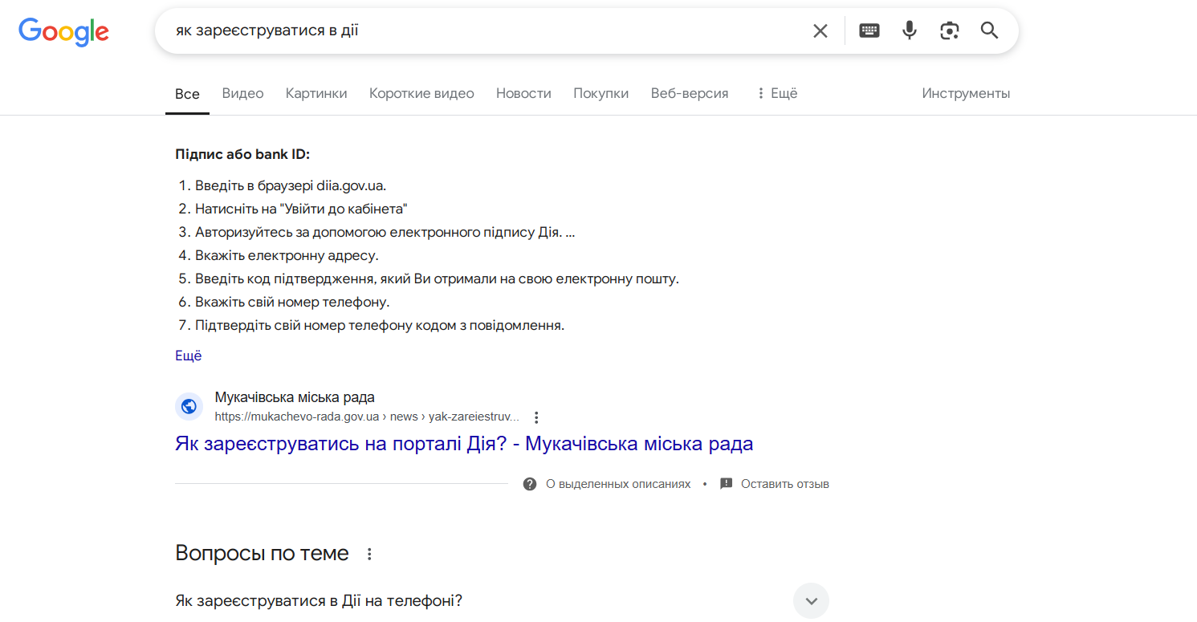Viewport: 1197px width, 622px height.
Task: Go to the Новости tab
Action: pos(523,93)
